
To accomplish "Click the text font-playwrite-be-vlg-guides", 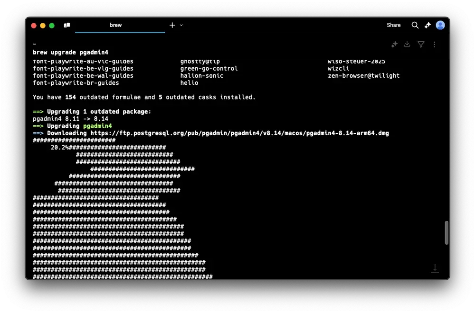I will 83,68.
